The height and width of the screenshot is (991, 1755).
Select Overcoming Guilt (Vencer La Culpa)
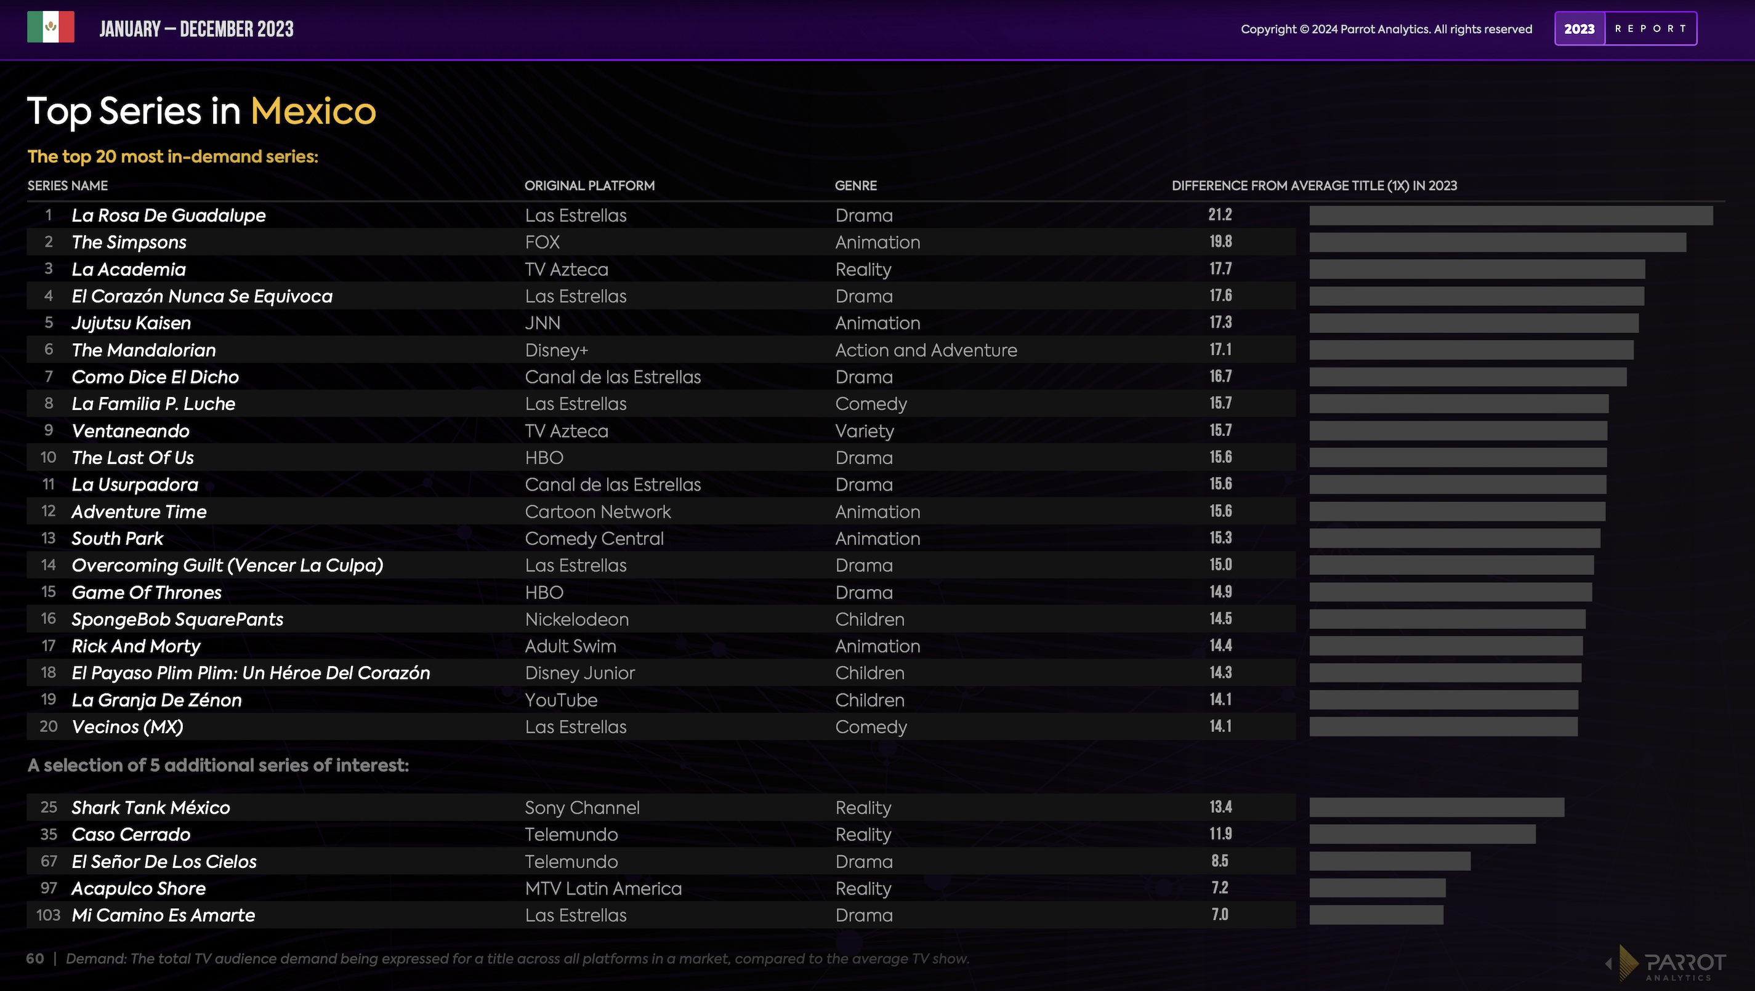pos(227,565)
